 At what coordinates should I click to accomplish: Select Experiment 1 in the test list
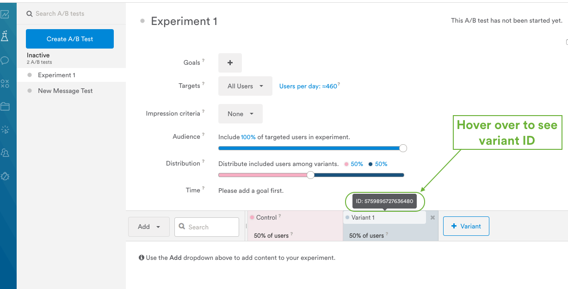point(56,75)
